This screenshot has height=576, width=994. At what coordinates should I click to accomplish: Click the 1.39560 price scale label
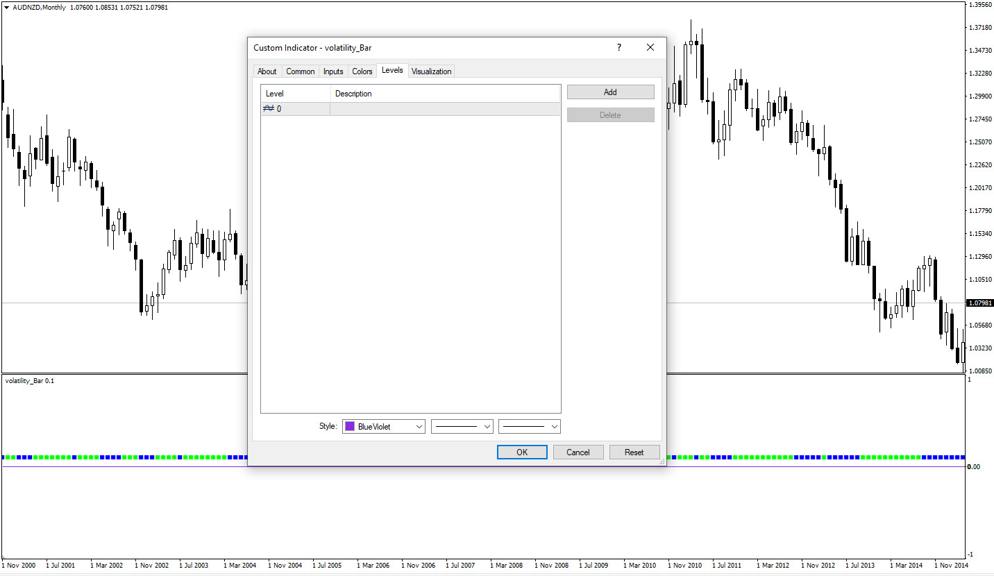(x=980, y=4)
